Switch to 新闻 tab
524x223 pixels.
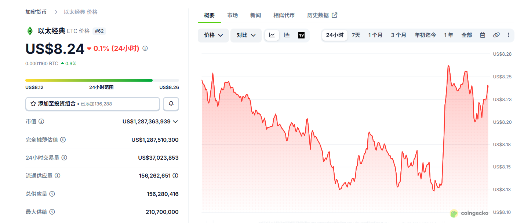255,15
